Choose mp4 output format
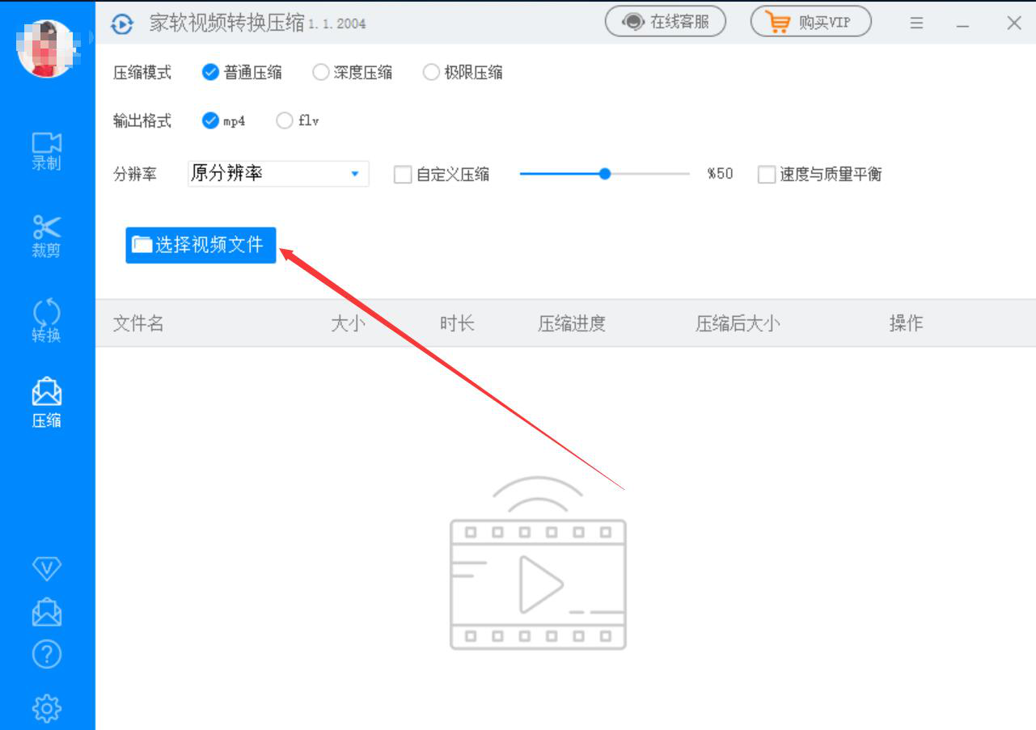This screenshot has width=1036, height=730. coord(224,121)
